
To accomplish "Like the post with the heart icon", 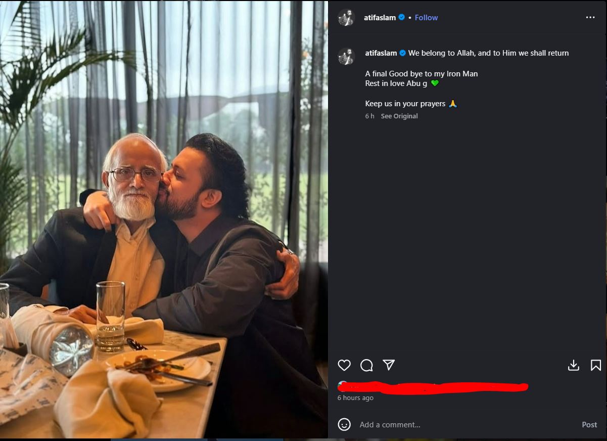I will [x=344, y=365].
